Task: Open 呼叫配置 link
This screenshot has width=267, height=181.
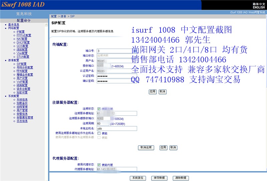Action: (x=22, y=71)
